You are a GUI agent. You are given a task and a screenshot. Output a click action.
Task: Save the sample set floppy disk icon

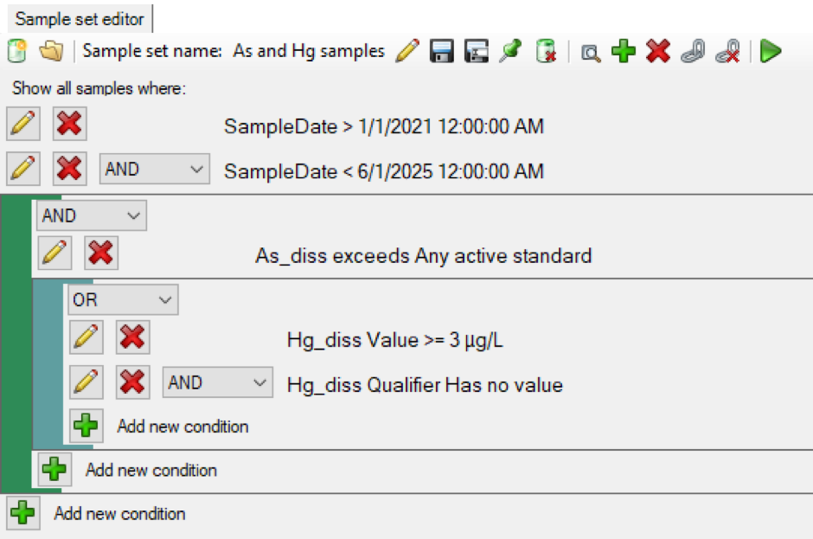click(x=442, y=51)
